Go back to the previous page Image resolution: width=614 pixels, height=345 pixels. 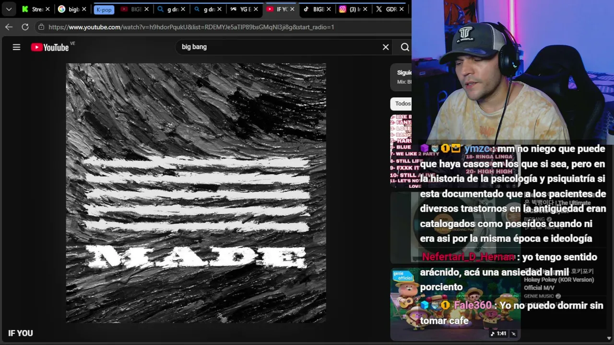9,27
